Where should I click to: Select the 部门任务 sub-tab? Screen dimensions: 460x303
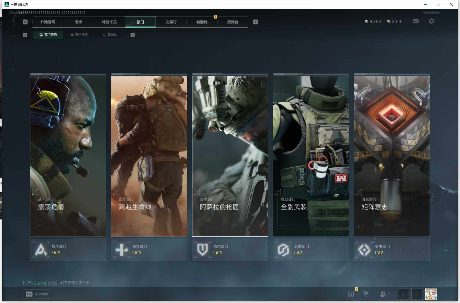(48, 35)
